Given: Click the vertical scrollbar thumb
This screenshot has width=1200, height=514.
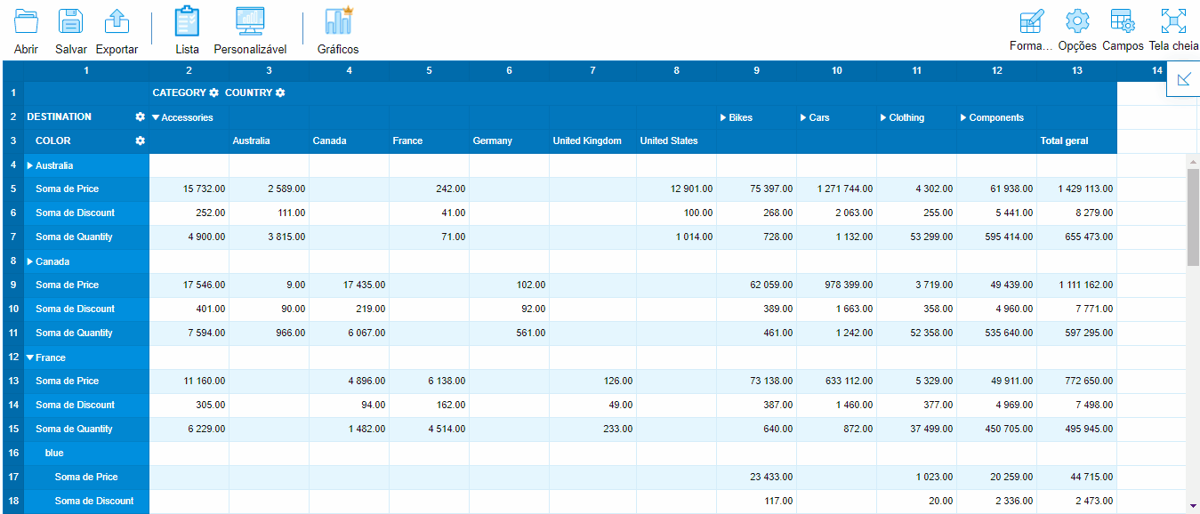Looking at the screenshot, I should (1193, 218).
